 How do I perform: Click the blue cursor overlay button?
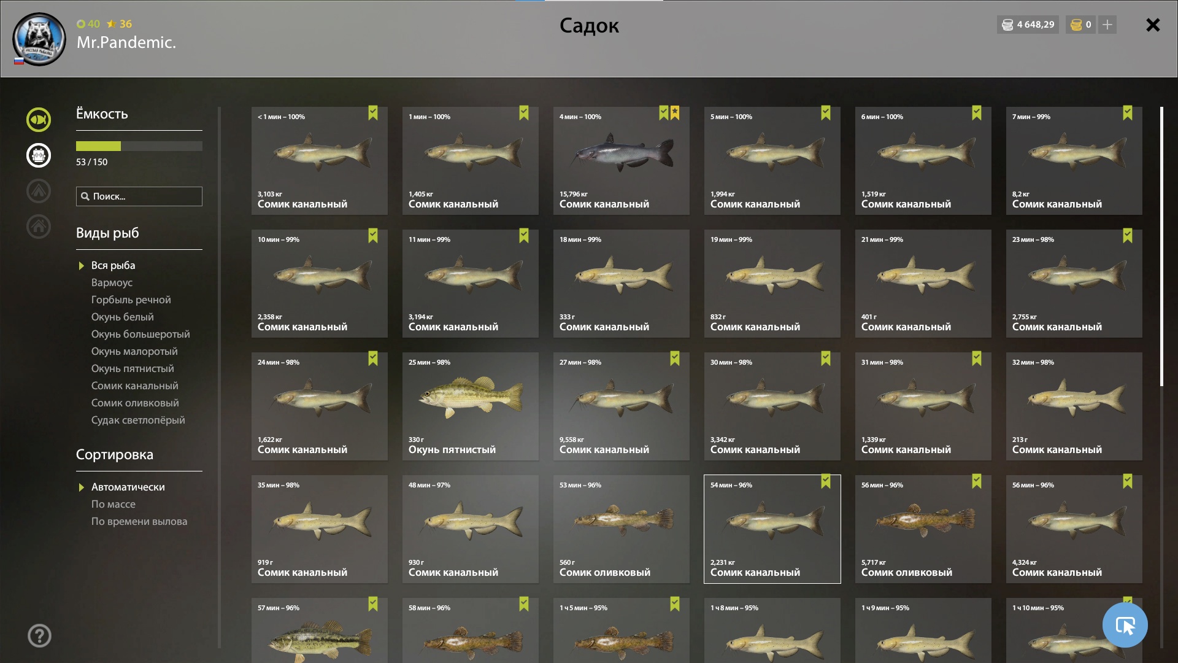click(1125, 625)
